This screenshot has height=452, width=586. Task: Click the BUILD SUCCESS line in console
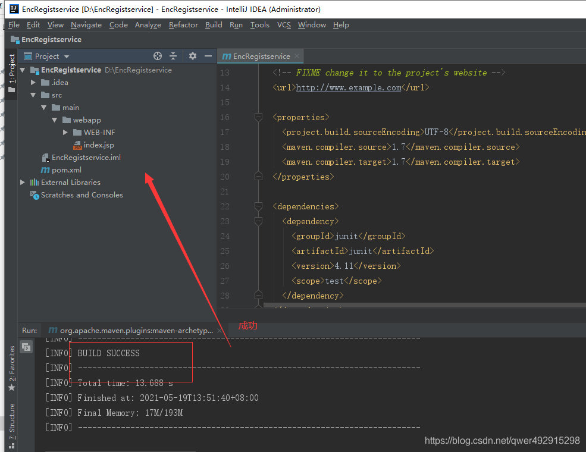[108, 353]
